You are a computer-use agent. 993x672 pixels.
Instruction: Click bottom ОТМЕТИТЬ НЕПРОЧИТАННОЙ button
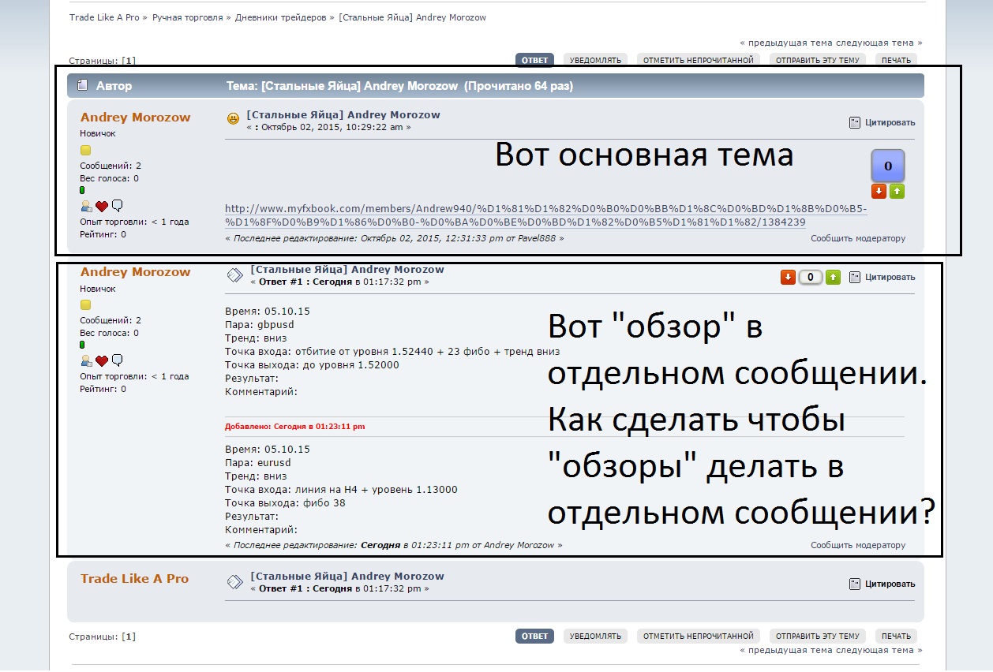[698, 636]
